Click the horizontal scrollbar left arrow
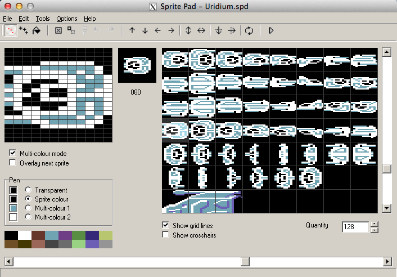Image resolution: width=397 pixels, height=277 pixels. pos(9,262)
